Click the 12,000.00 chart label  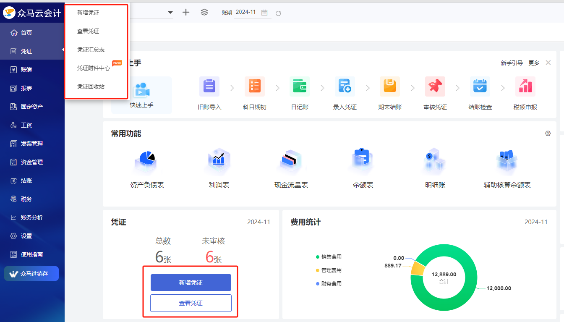499,288
